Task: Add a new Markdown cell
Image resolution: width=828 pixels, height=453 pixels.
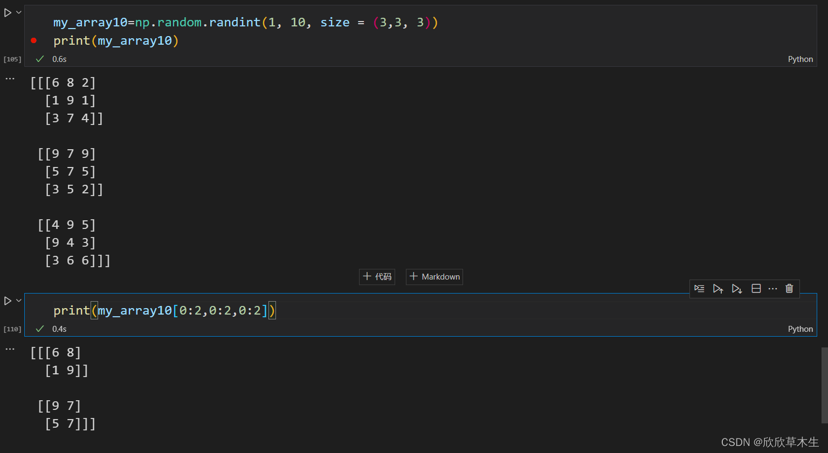Action: click(434, 276)
